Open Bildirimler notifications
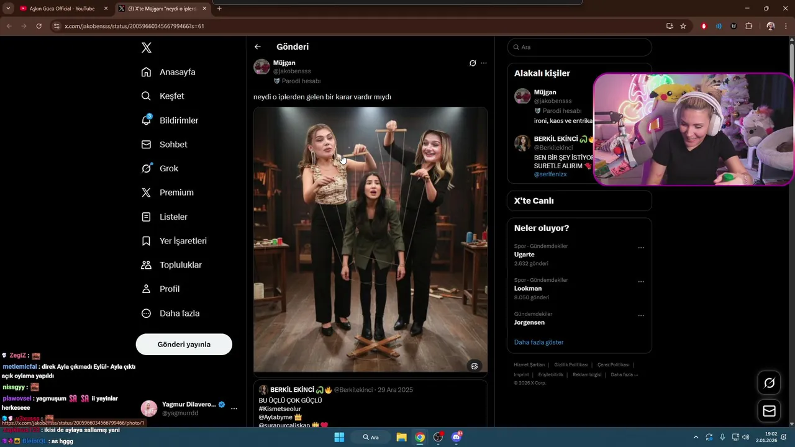 click(x=170, y=120)
